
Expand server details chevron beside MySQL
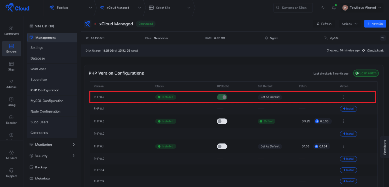(383, 38)
